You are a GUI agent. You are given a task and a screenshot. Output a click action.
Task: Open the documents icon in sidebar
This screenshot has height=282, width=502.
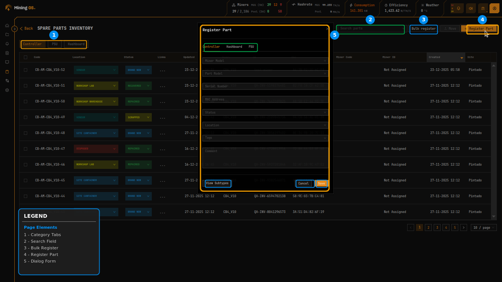pos(7,53)
